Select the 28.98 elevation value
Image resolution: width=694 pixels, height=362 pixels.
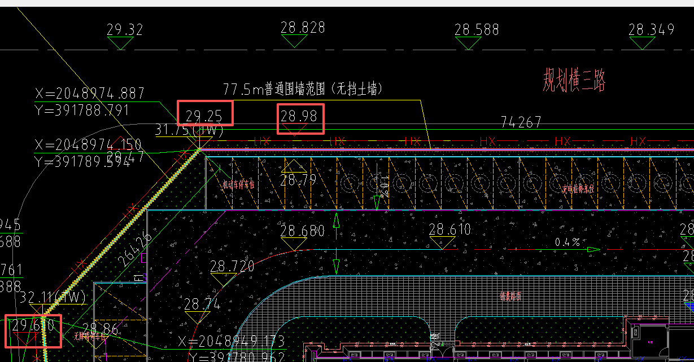(x=299, y=116)
